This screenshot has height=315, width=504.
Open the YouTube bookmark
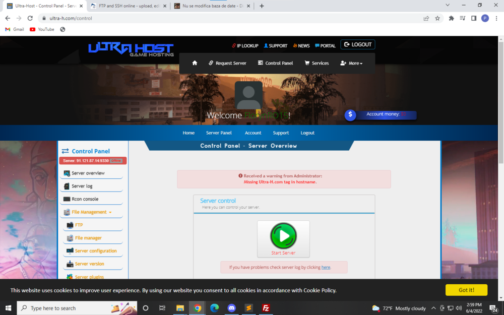[x=42, y=29]
